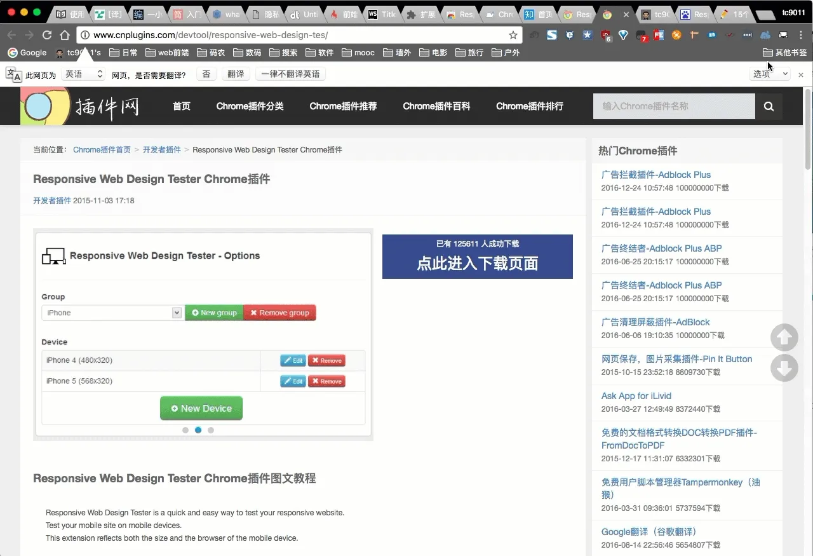Open the Chrome插件排行 menu item
813x556 pixels.
[x=529, y=106]
